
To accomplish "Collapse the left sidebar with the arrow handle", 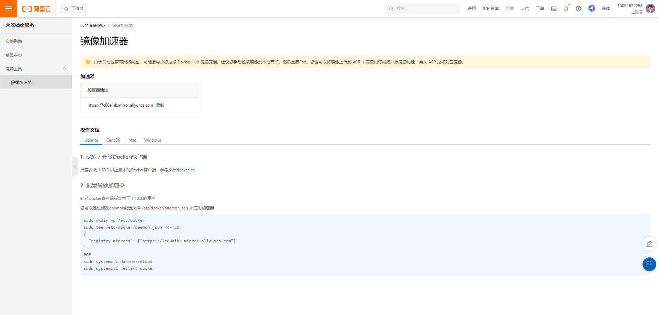I will coord(75,167).
